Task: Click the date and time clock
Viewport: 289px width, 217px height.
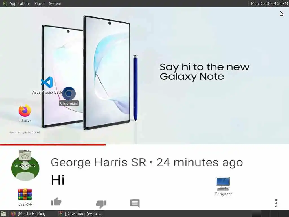Action: [x=269, y=3]
